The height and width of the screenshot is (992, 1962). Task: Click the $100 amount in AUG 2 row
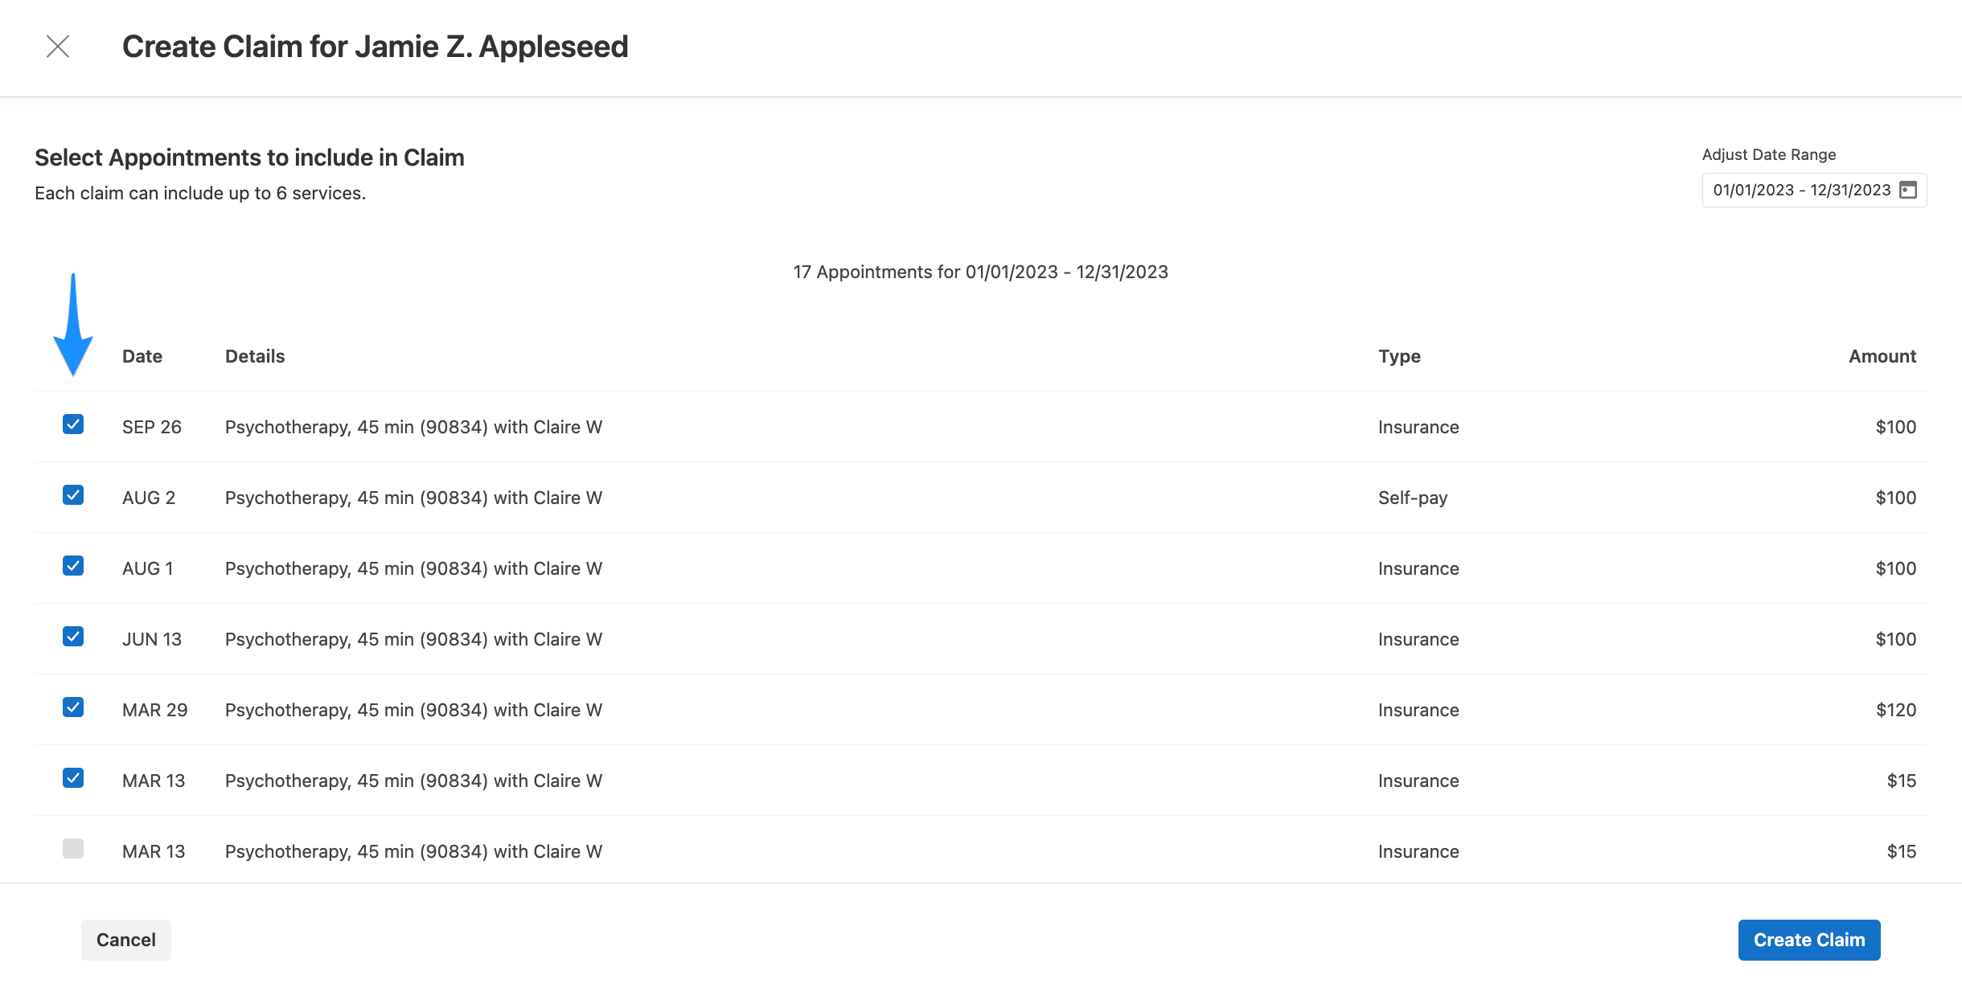1896,498
